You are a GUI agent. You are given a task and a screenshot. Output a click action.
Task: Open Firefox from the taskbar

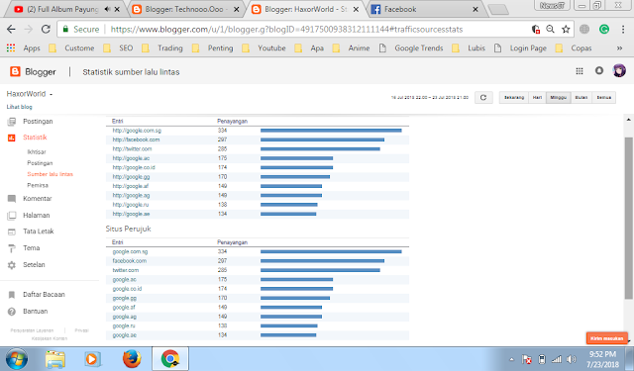(132, 359)
